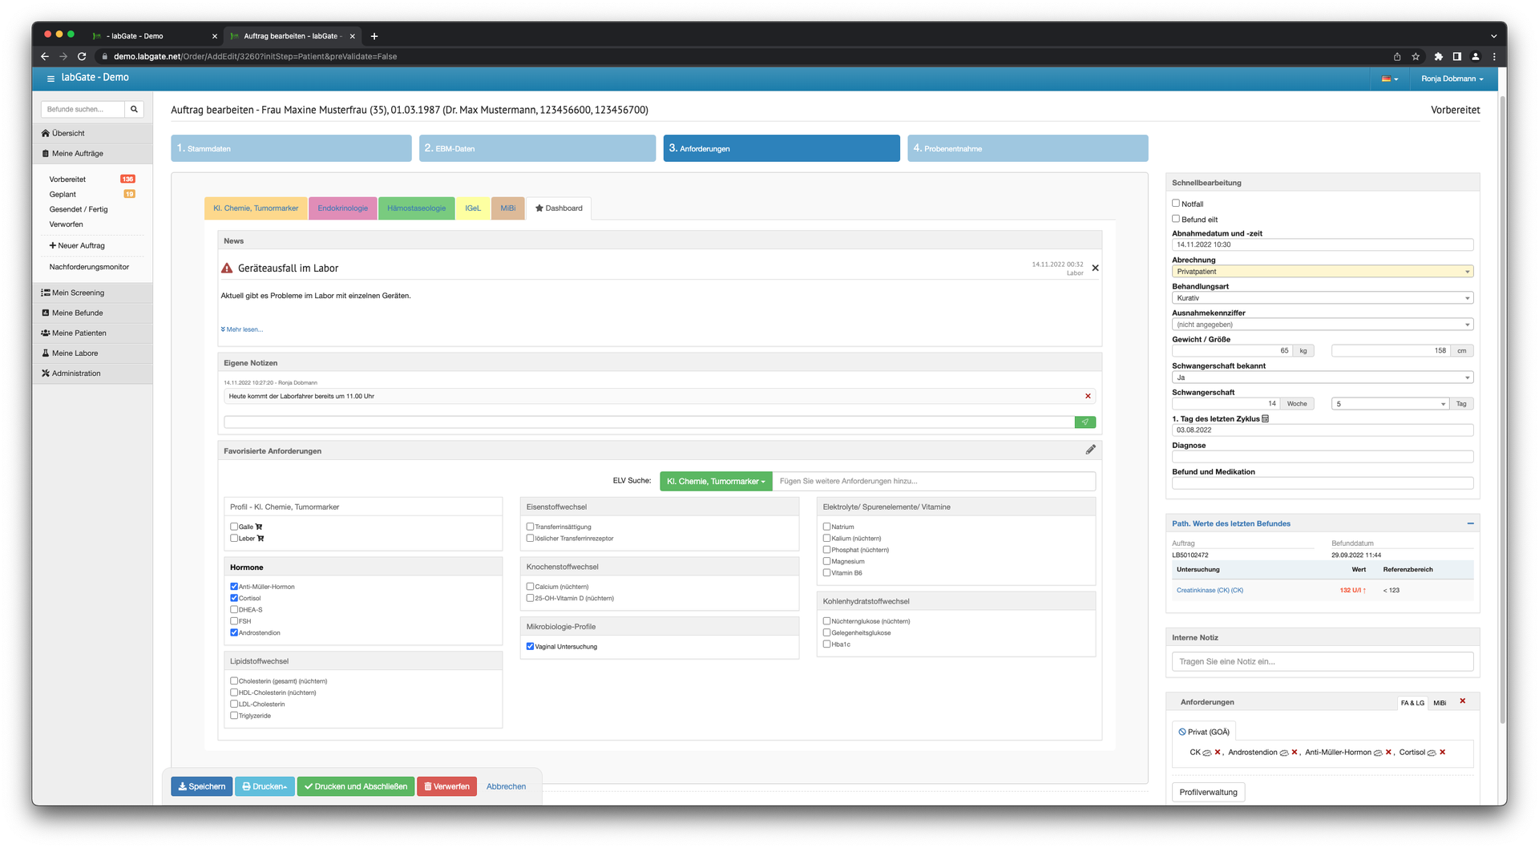Go to step 4 Probenentnahme
The width and height of the screenshot is (1539, 848).
click(x=1027, y=148)
